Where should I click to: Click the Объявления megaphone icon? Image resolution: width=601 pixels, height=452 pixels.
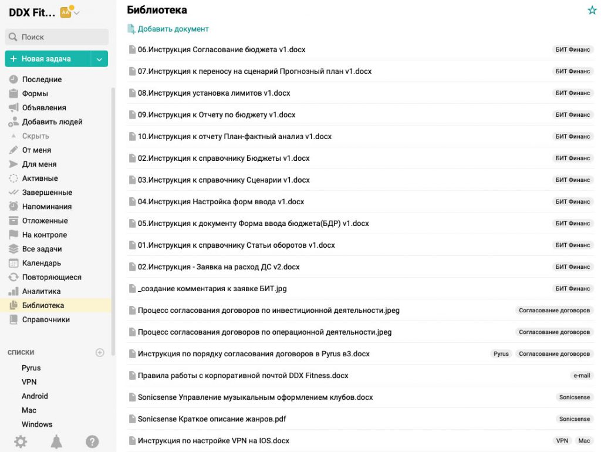point(13,107)
